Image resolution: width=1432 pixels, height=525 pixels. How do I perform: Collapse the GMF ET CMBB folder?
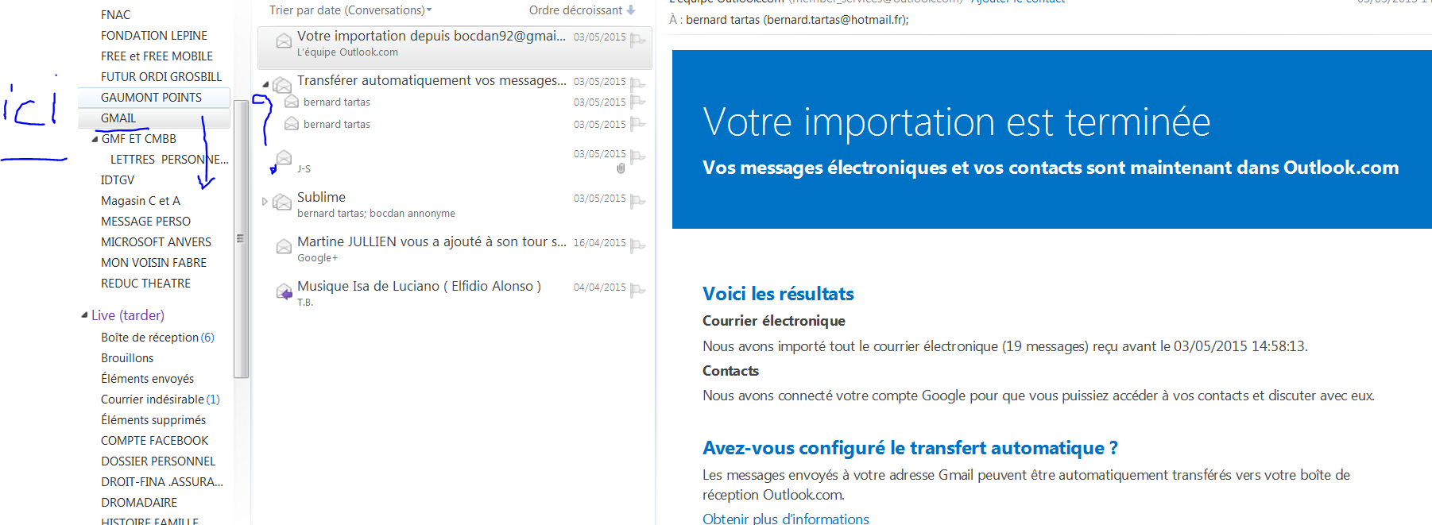click(95, 139)
